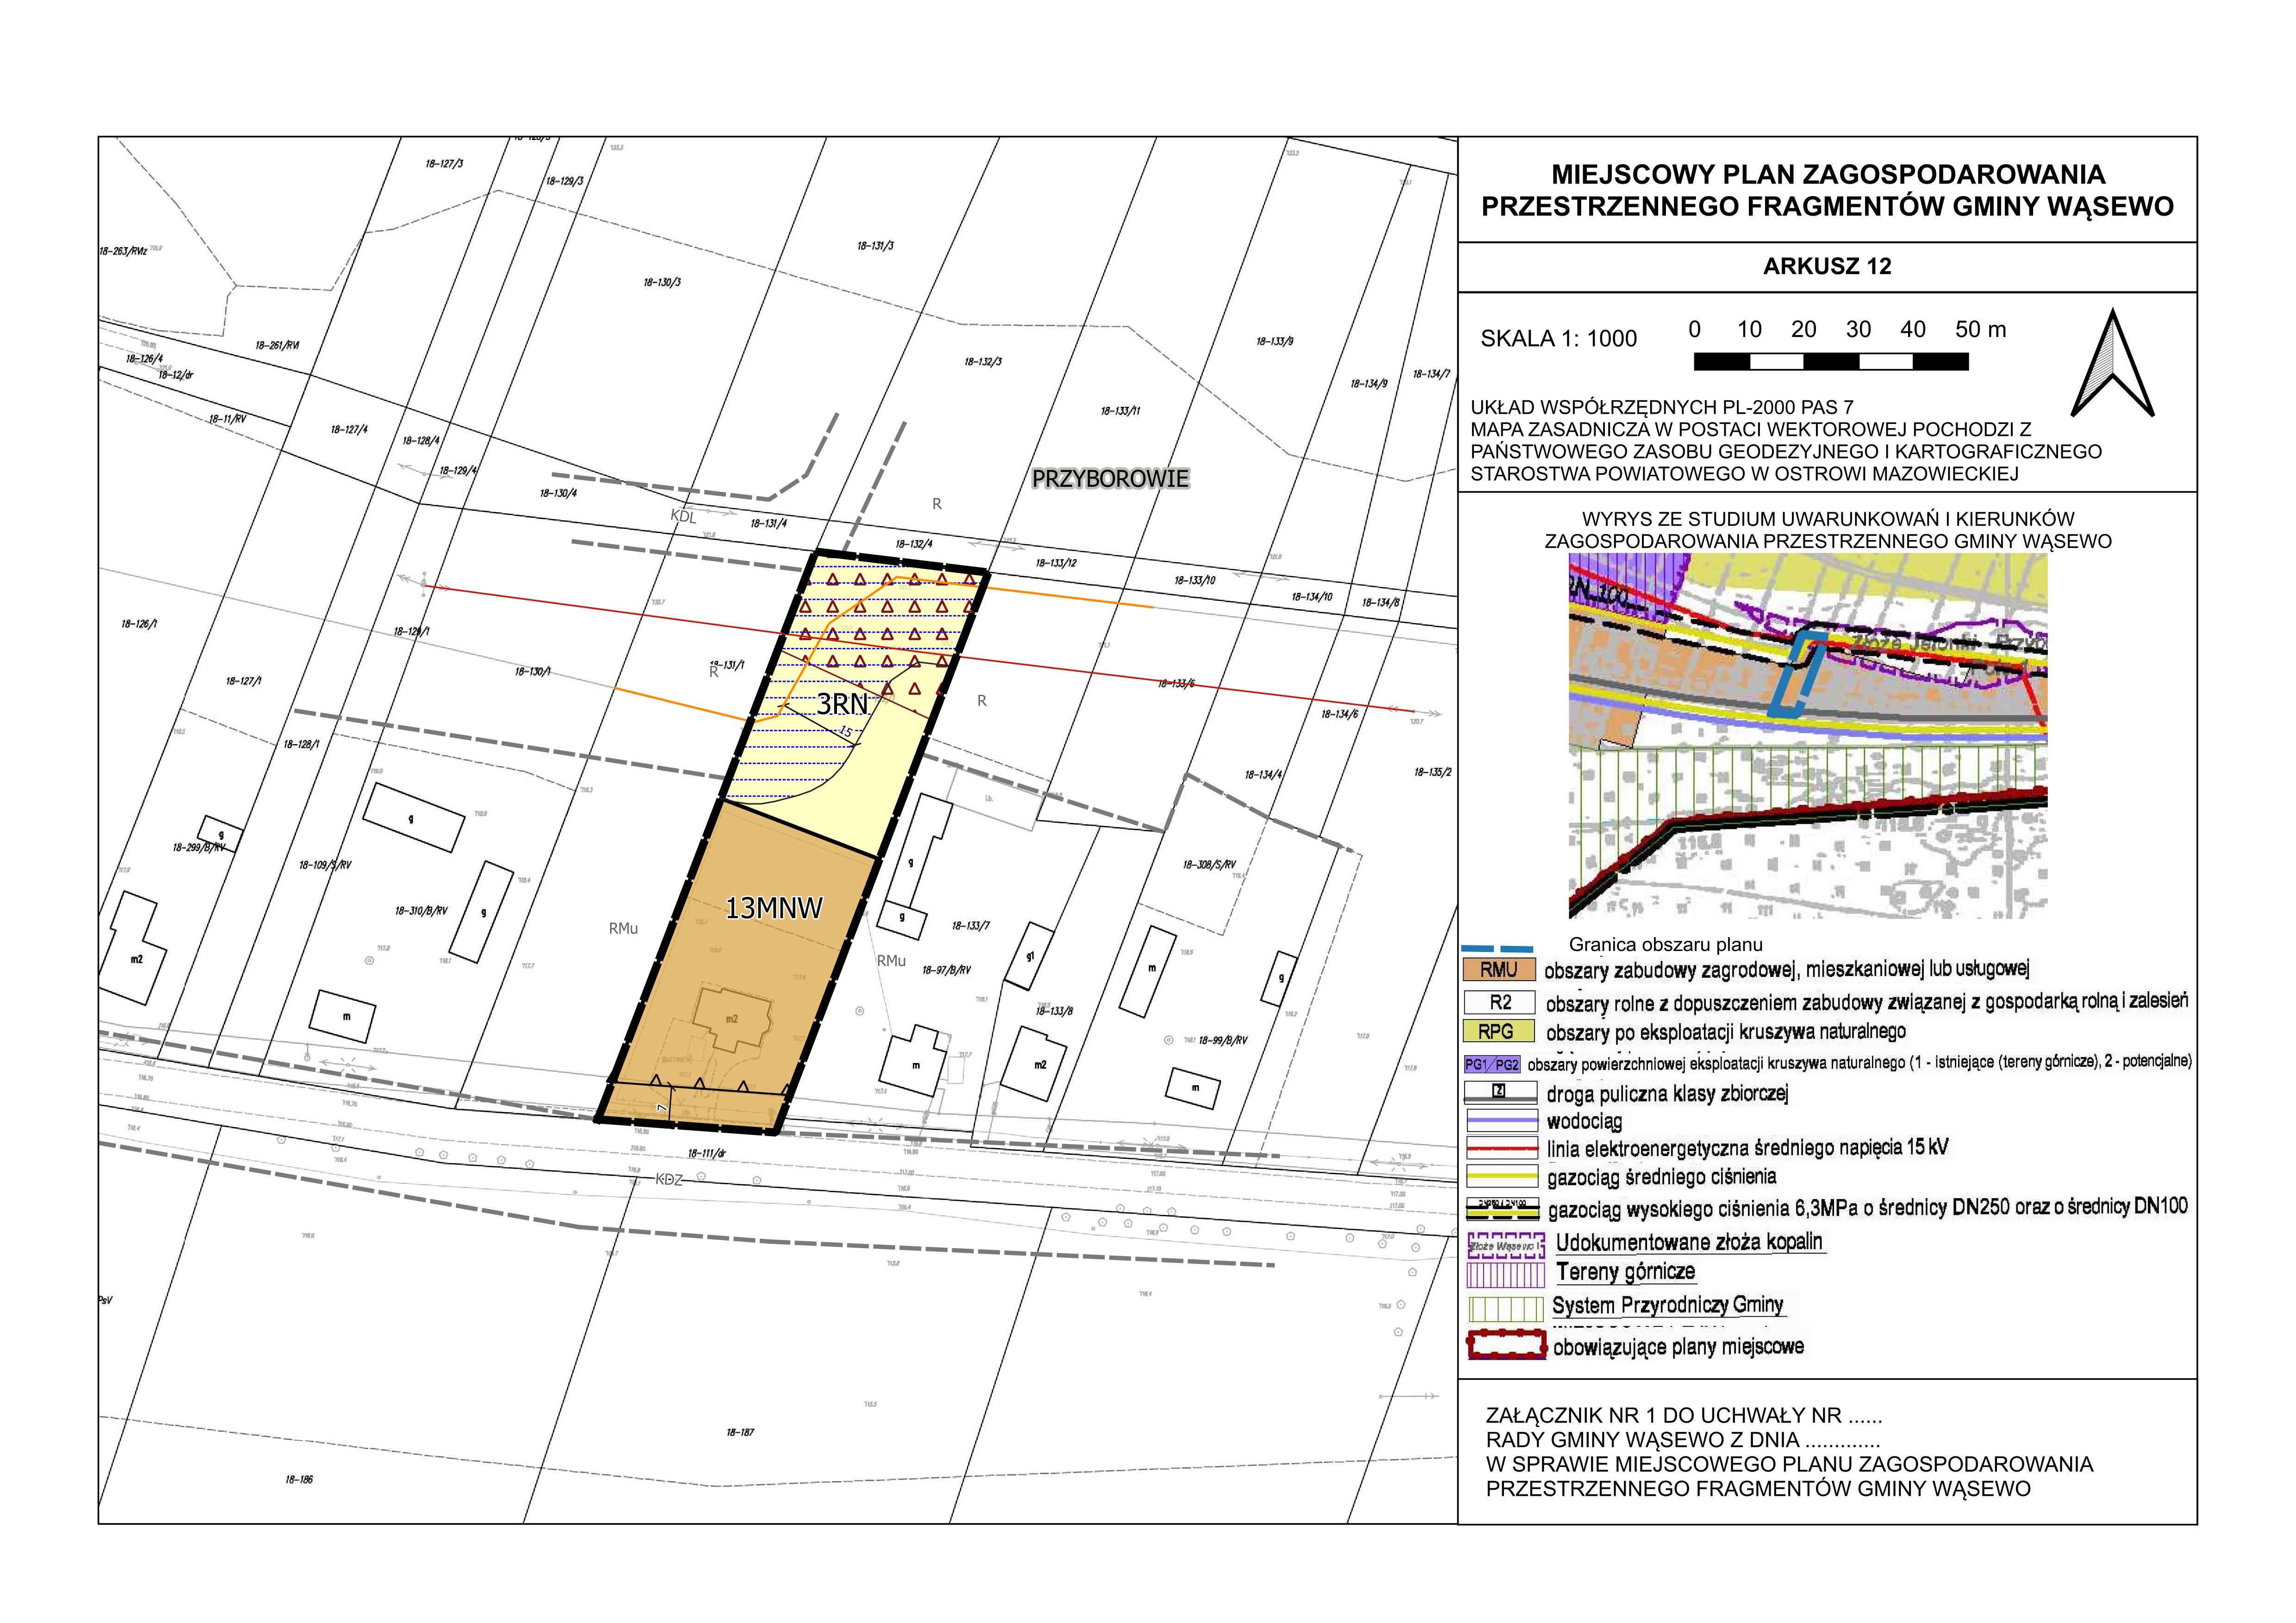Image resolution: width=2296 pixels, height=1623 pixels.
Task: Click the KDZ road label
Action: click(669, 1180)
